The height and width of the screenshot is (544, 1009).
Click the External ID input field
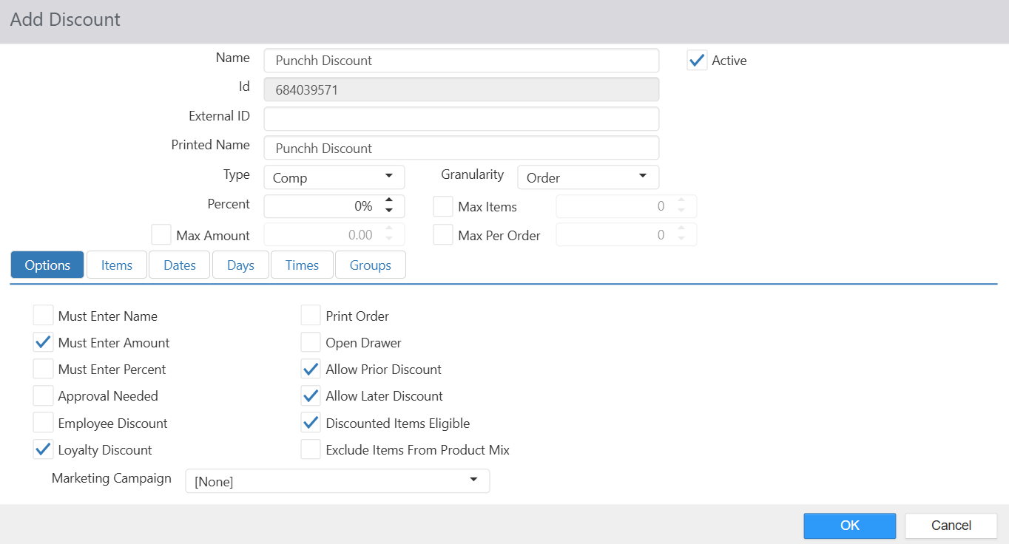click(x=462, y=119)
